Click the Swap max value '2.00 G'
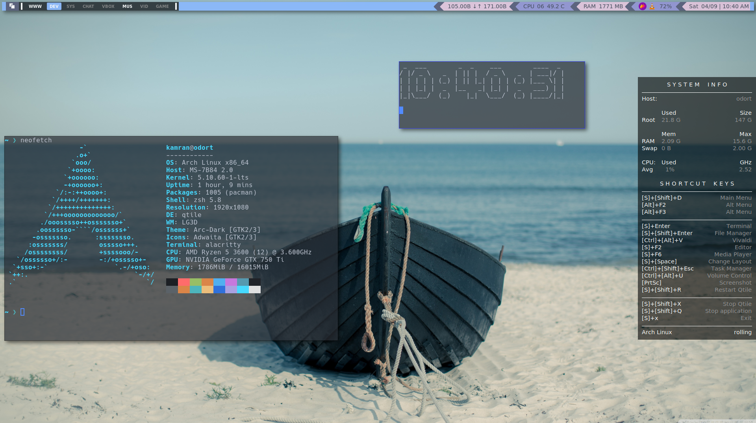The image size is (756, 423). (742, 148)
